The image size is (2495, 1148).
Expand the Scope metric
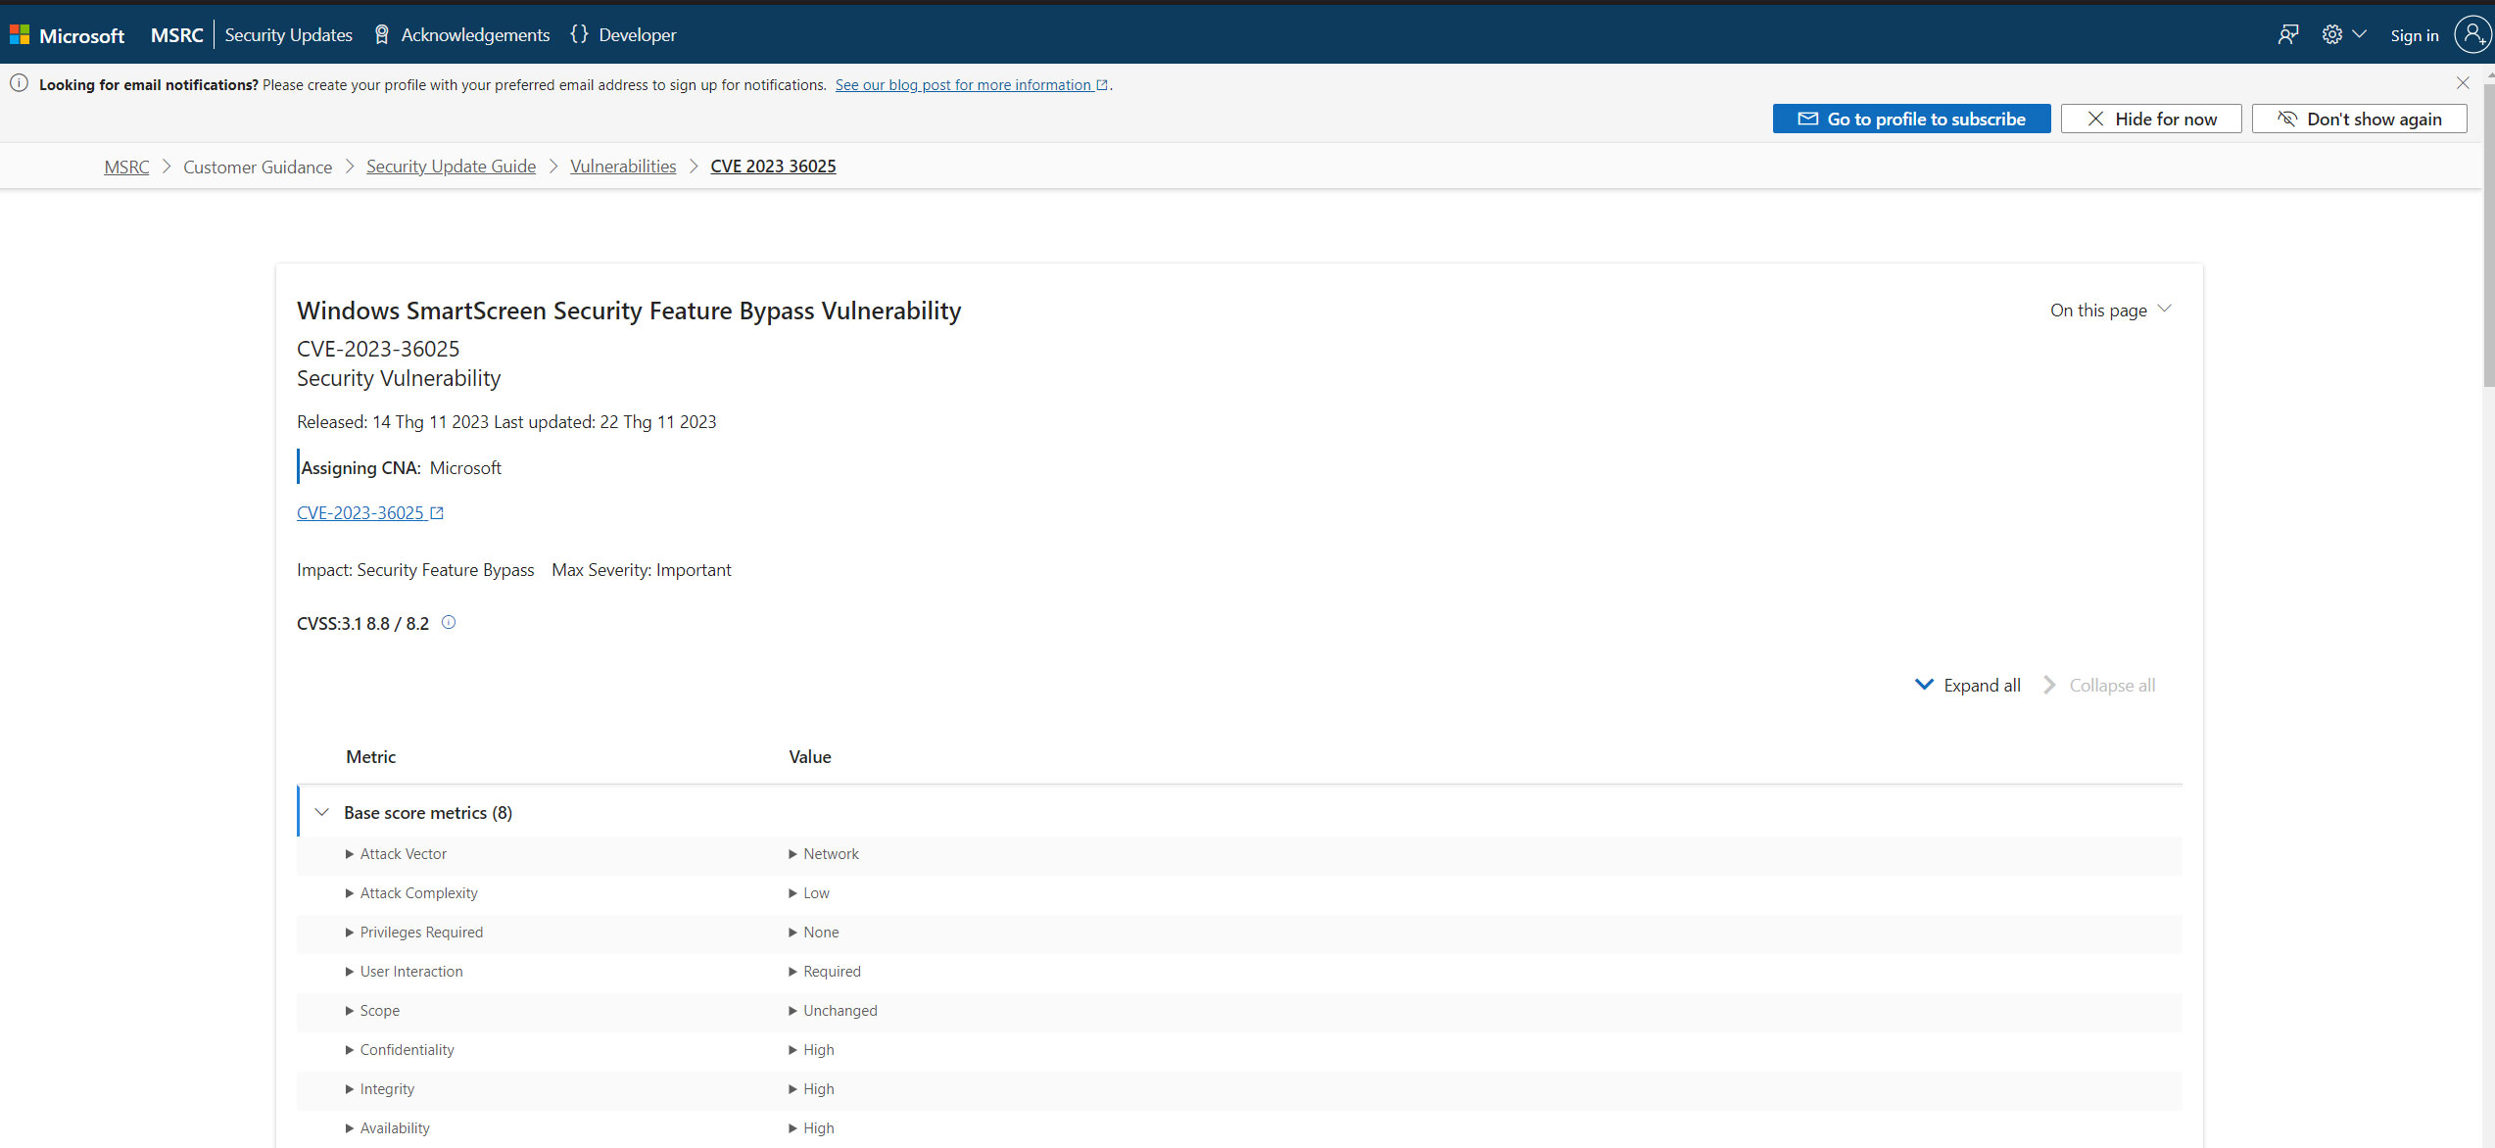coord(372,1011)
